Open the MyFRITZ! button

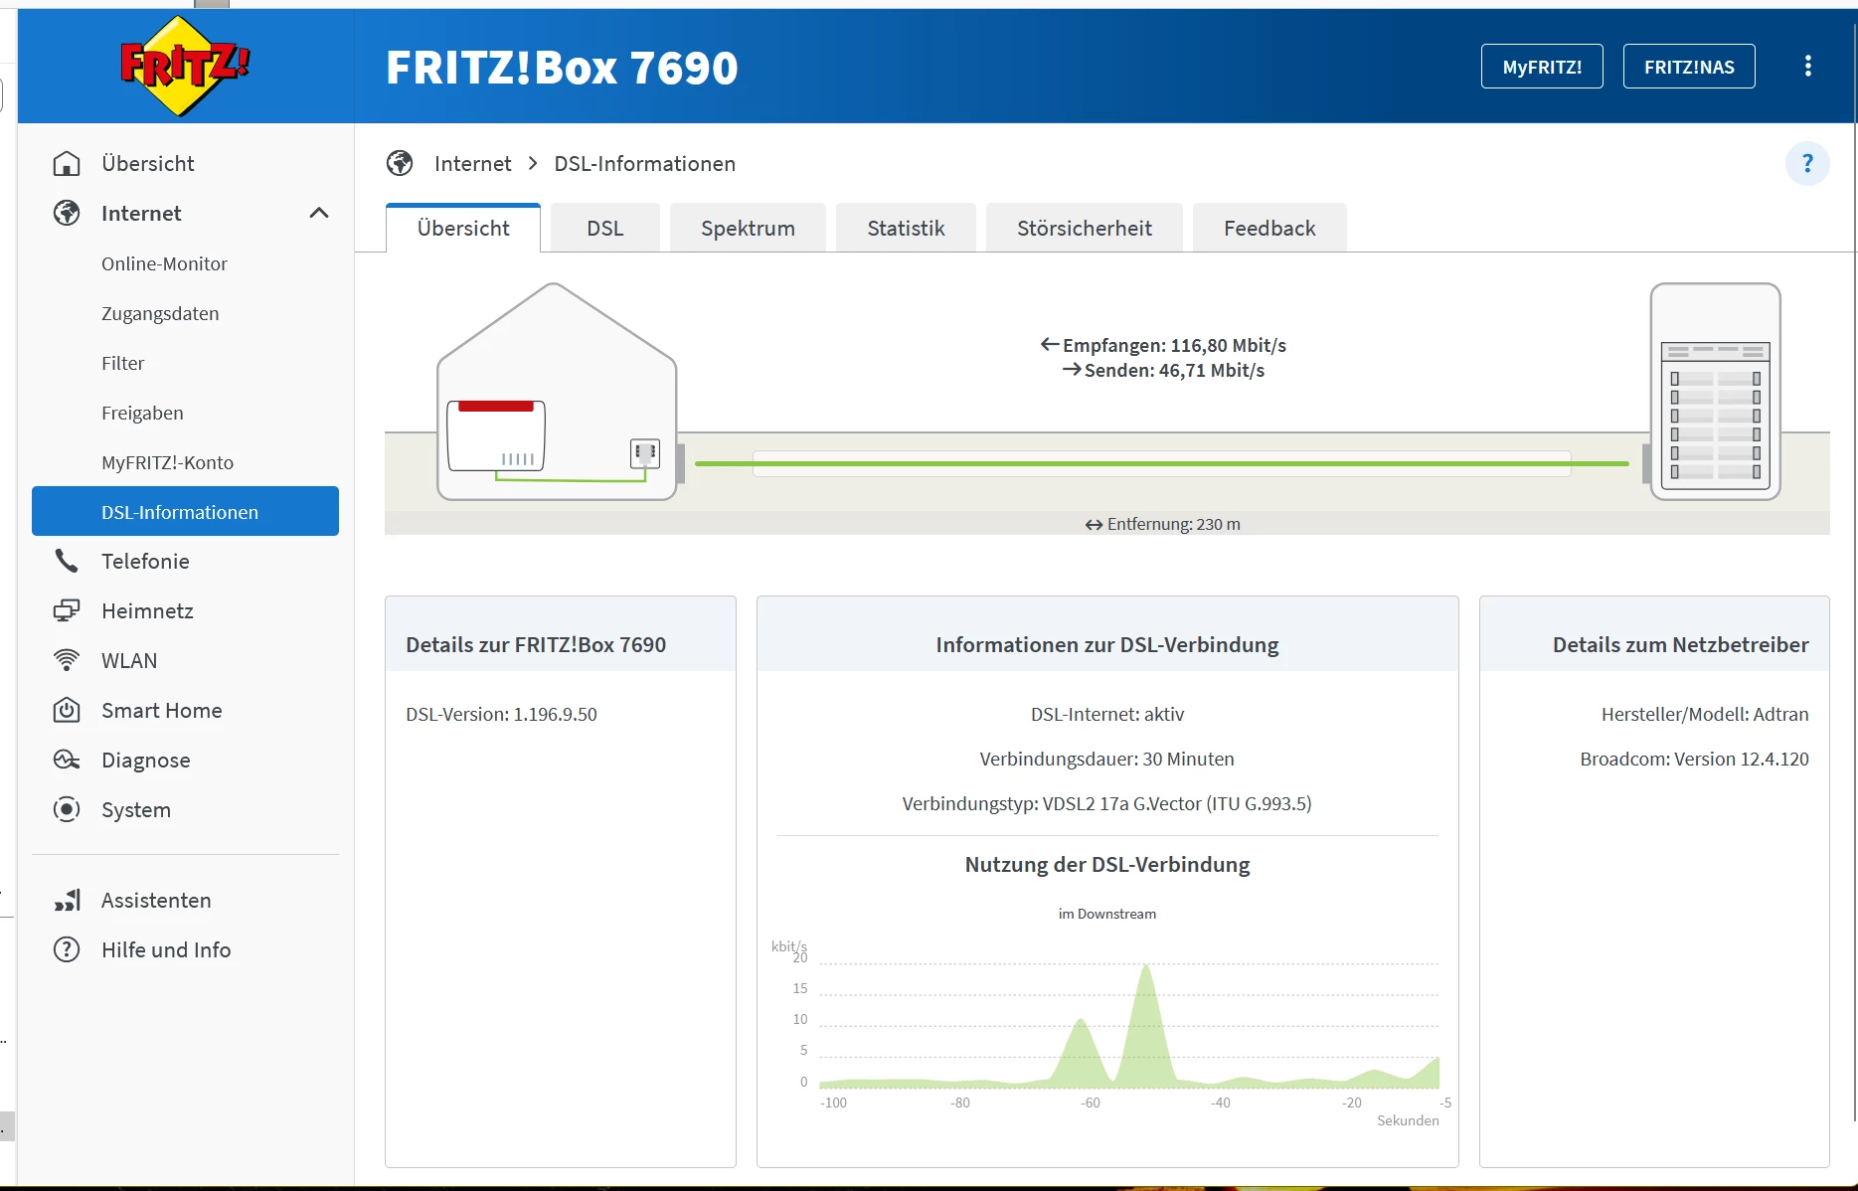[1542, 67]
